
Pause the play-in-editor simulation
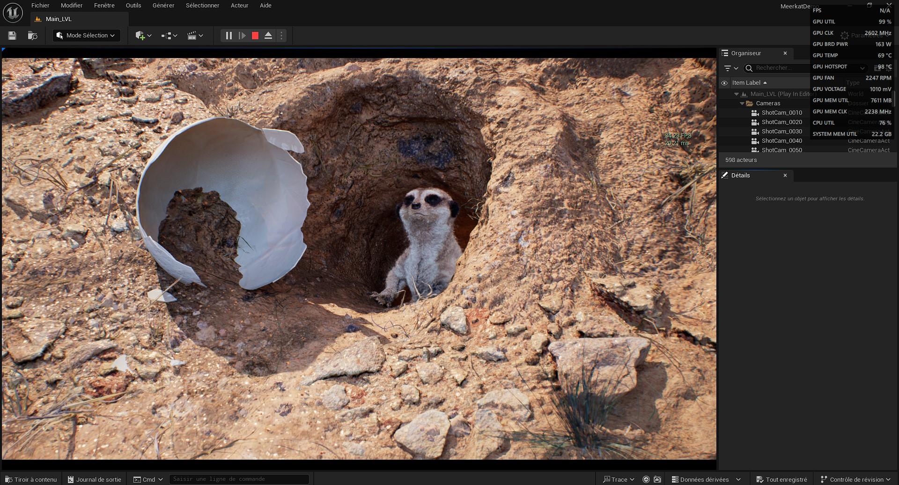[x=228, y=36]
